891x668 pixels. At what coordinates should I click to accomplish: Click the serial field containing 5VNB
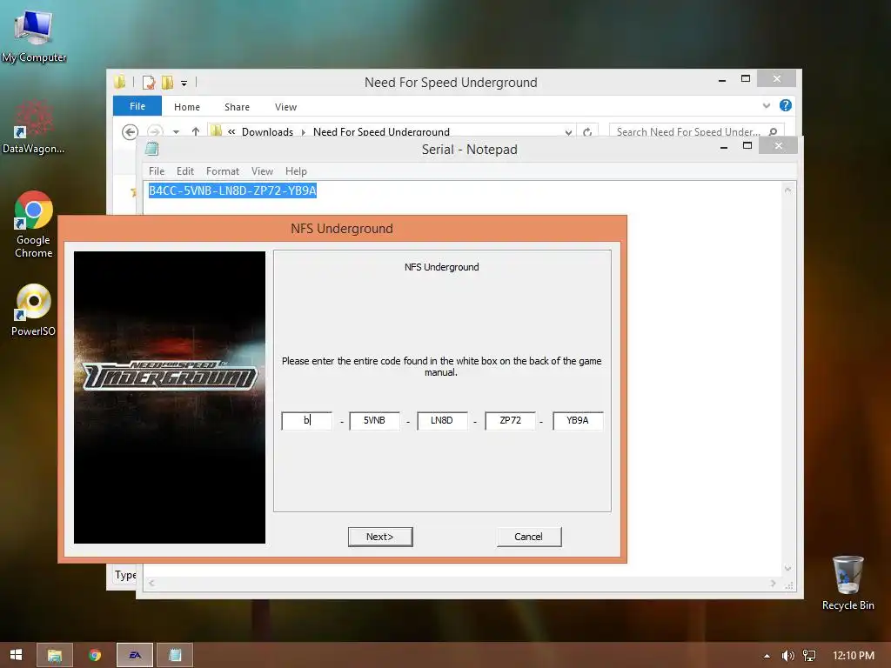point(374,421)
